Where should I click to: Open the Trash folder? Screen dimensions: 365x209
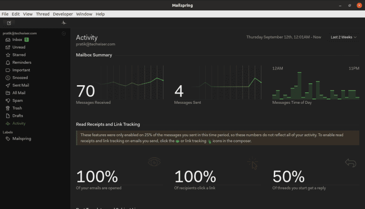(x=17, y=108)
